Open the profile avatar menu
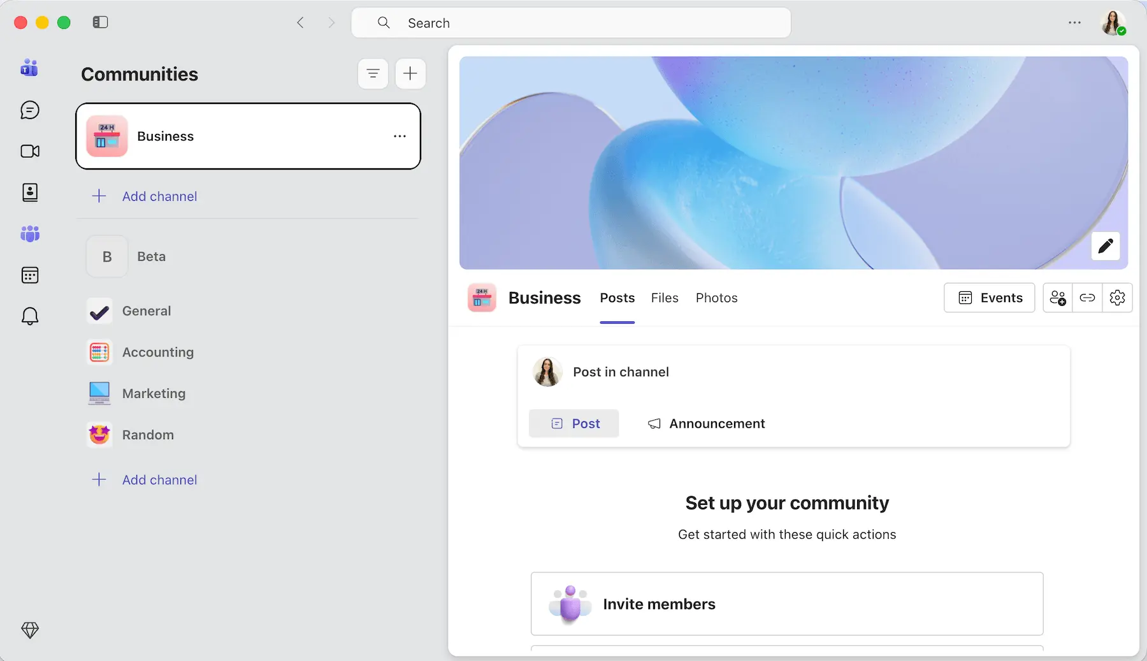 pos(1113,23)
